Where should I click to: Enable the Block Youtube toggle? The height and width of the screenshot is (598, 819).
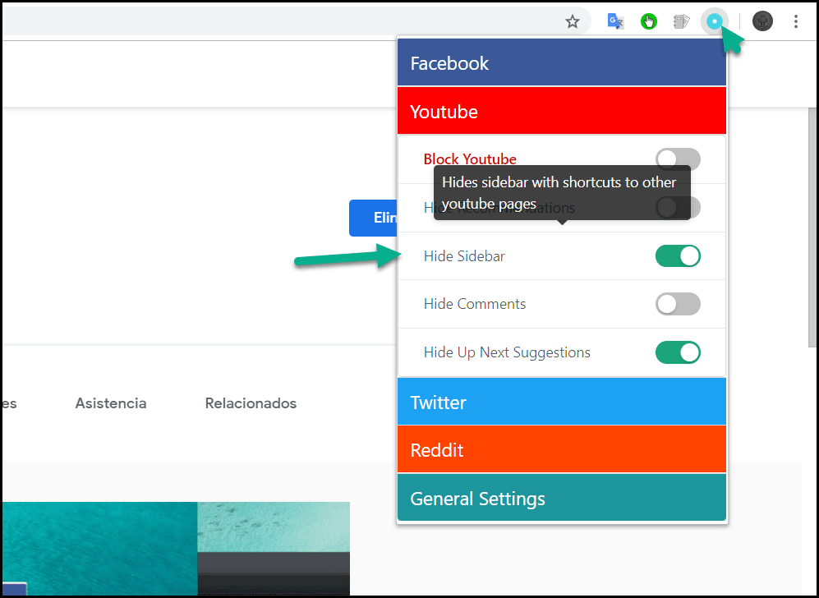678,159
